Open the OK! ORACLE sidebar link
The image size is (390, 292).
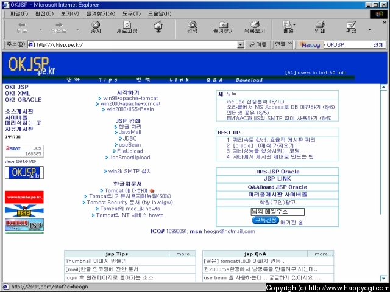(x=23, y=100)
